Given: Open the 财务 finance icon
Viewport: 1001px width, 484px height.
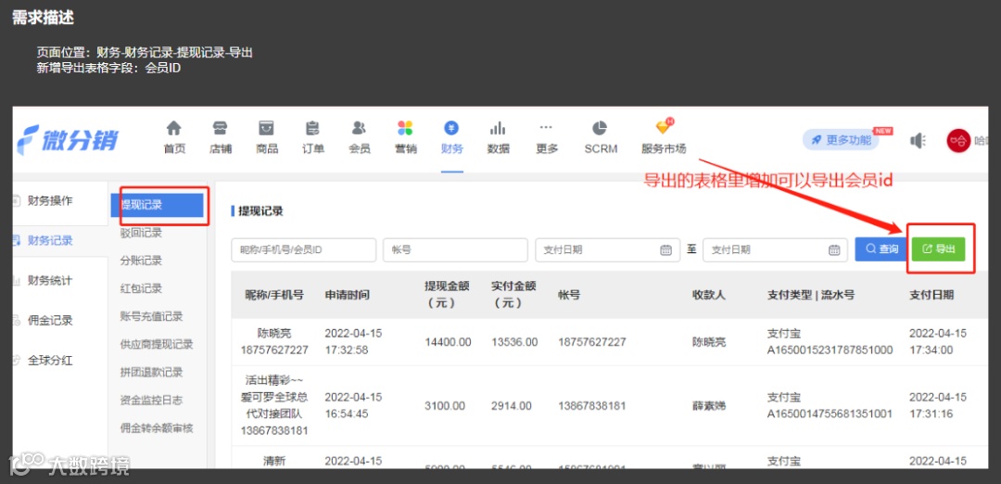Looking at the screenshot, I should (x=452, y=128).
